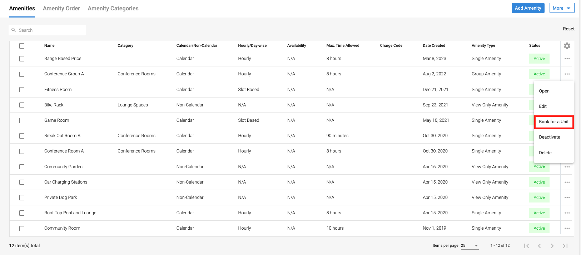Open the Items per page dropdown
The width and height of the screenshot is (581, 255).
[470, 246]
